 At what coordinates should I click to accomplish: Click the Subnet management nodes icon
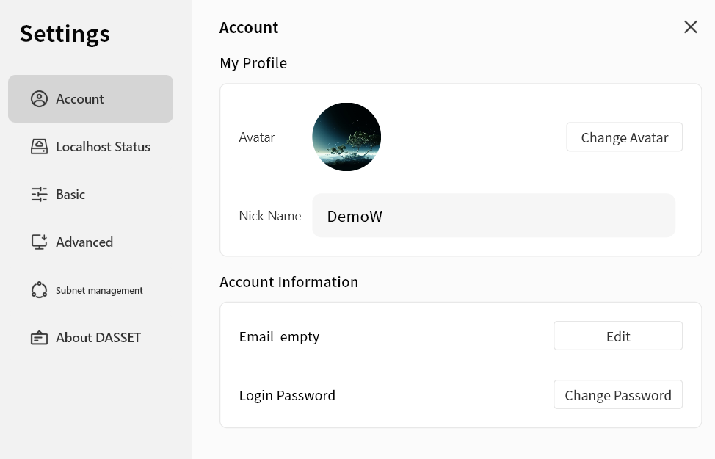[x=39, y=290]
